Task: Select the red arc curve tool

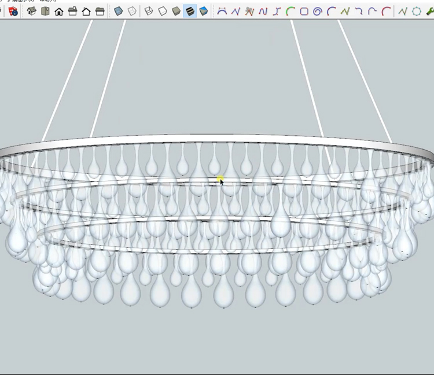Action: [386, 12]
